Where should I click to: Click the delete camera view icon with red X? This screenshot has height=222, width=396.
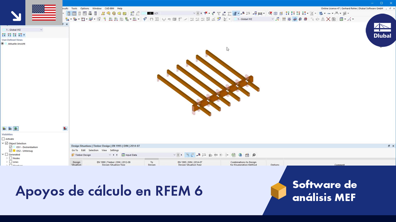coord(65,129)
